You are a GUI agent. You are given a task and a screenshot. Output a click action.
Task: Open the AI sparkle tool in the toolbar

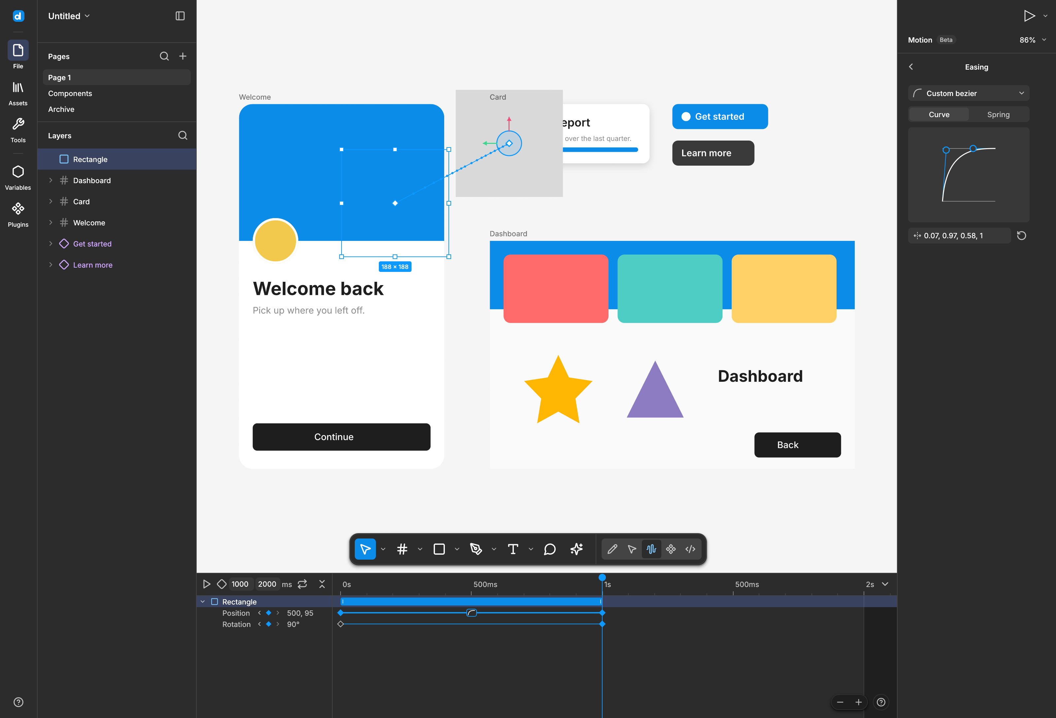coord(577,549)
